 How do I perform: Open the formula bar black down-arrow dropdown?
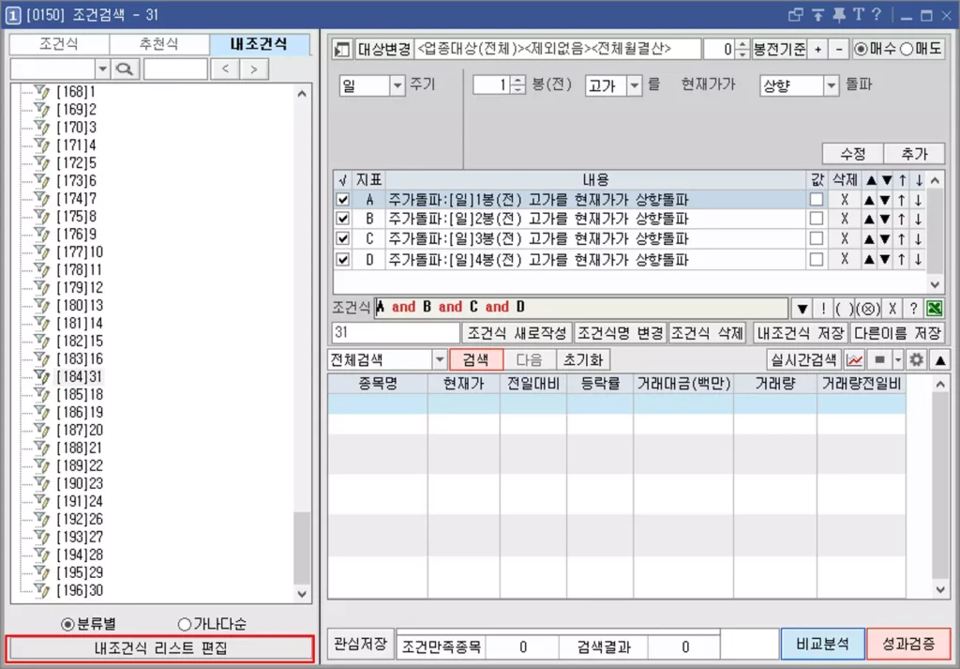[x=802, y=309]
